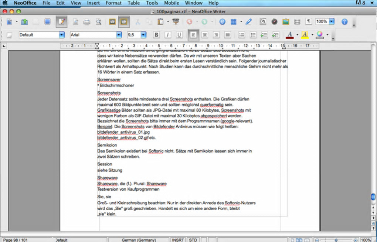
Task: Toggle Italic formatting
Action: point(167,35)
